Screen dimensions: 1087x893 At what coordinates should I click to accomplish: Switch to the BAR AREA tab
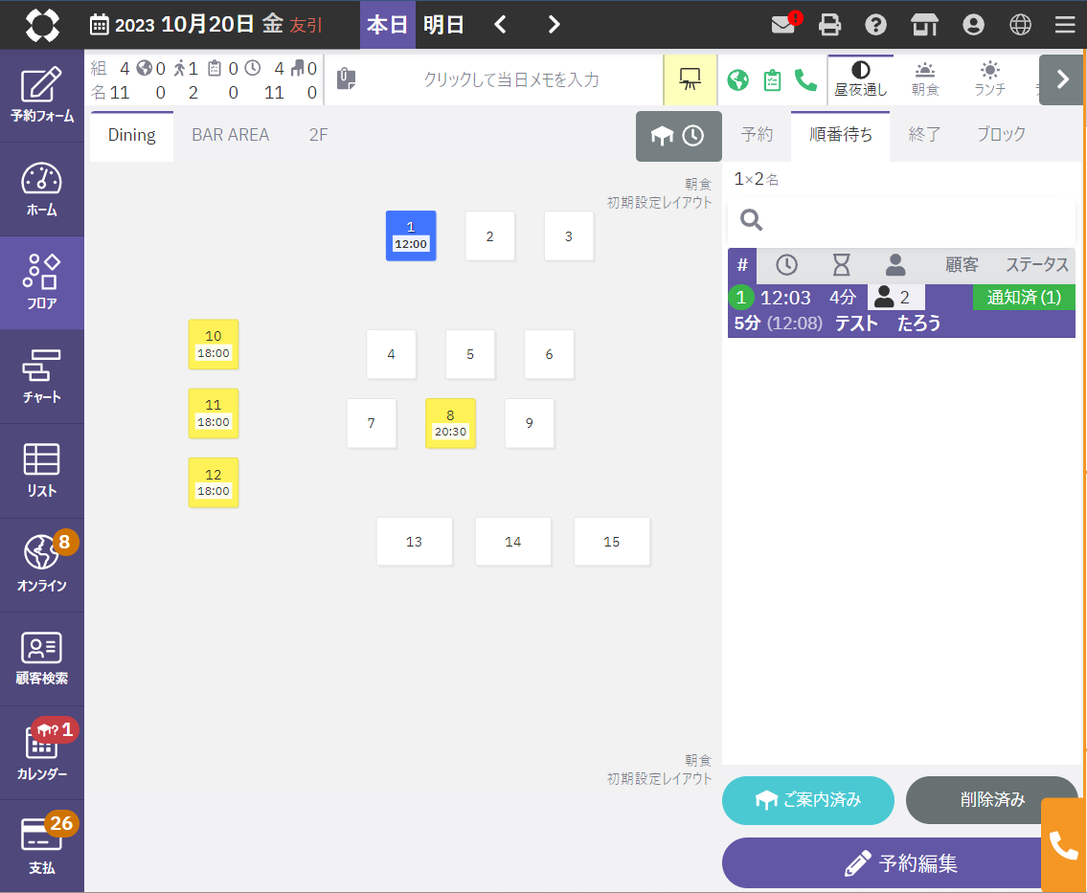point(230,135)
